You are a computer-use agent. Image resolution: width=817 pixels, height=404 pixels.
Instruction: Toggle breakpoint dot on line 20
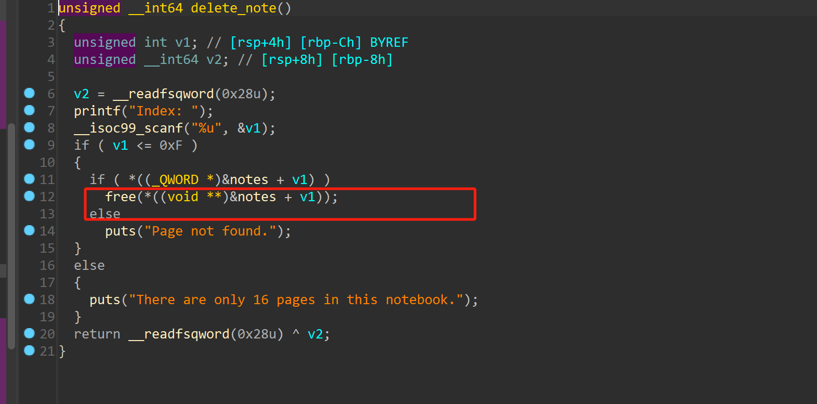click(30, 333)
